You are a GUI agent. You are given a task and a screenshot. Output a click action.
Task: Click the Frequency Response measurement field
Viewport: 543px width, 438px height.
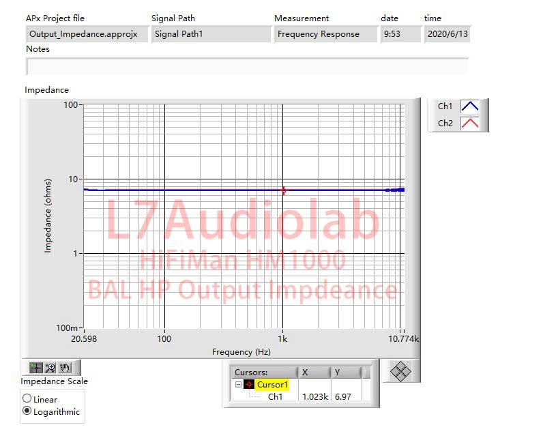pyautogui.click(x=325, y=34)
